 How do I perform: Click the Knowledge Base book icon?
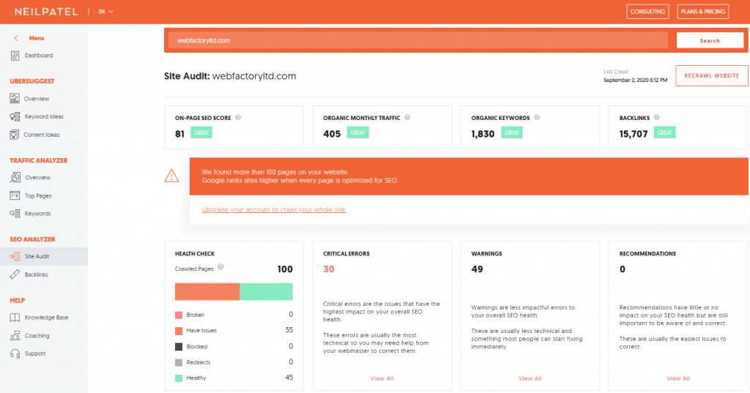15,318
